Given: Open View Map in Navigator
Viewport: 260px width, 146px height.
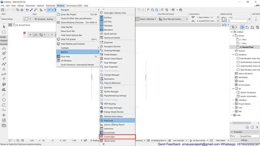Looking at the screenshot, I should click(247, 27).
